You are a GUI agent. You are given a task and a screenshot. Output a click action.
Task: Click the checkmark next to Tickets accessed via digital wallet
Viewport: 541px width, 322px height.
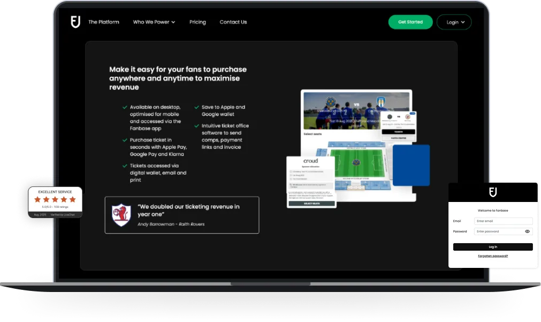pyautogui.click(x=125, y=166)
